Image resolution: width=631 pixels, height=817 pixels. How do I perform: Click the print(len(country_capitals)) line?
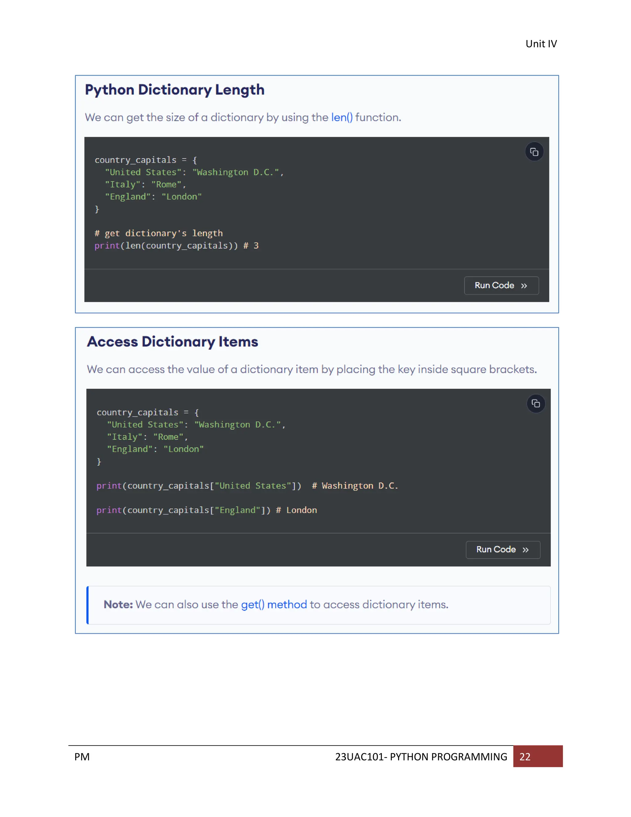click(177, 246)
